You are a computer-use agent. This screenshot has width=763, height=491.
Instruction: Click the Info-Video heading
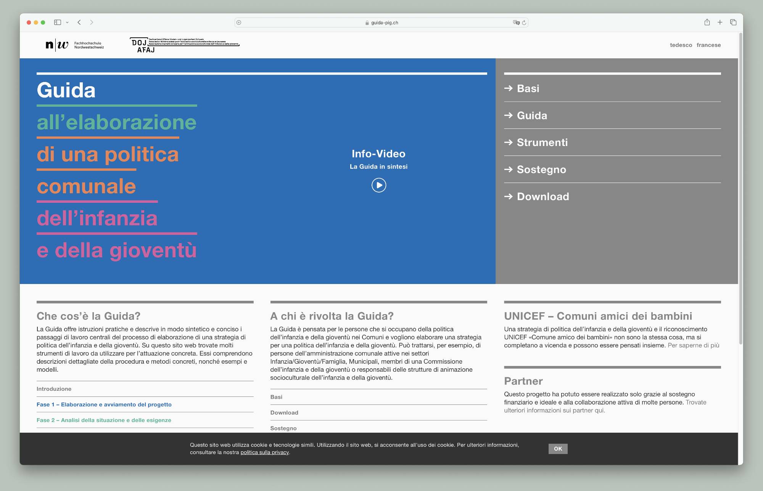(378, 154)
